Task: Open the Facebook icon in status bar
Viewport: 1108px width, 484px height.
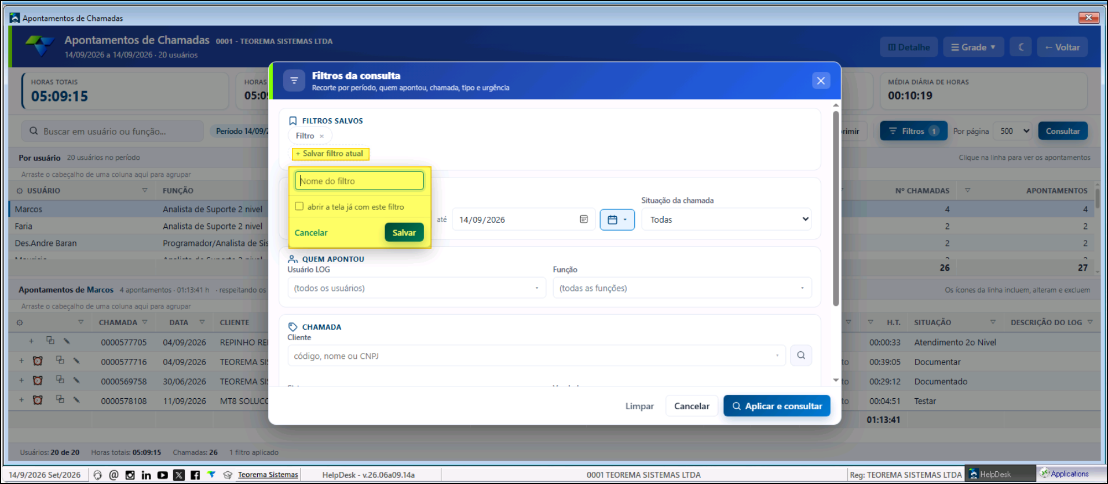Action: [x=195, y=475]
